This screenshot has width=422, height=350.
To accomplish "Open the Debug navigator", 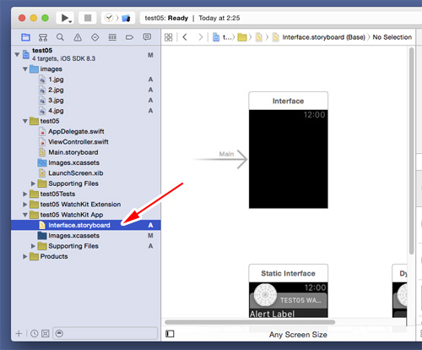I will [x=112, y=37].
